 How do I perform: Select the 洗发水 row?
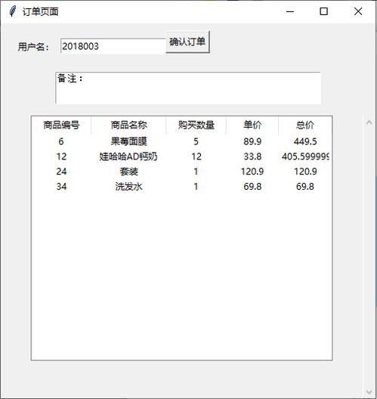point(181,187)
